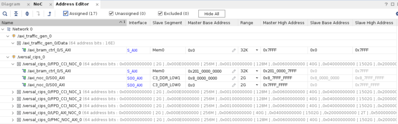Sort by Interface column header
The width and height of the screenshot is (398, 124).
click(138, 23)
